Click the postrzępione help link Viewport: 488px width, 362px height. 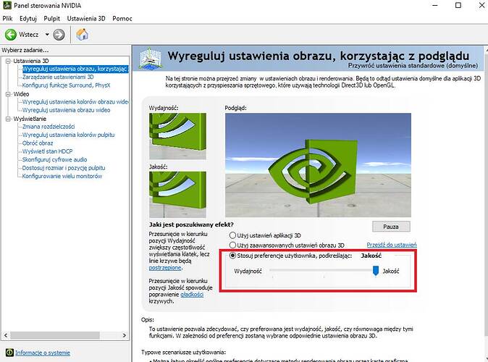165,268
